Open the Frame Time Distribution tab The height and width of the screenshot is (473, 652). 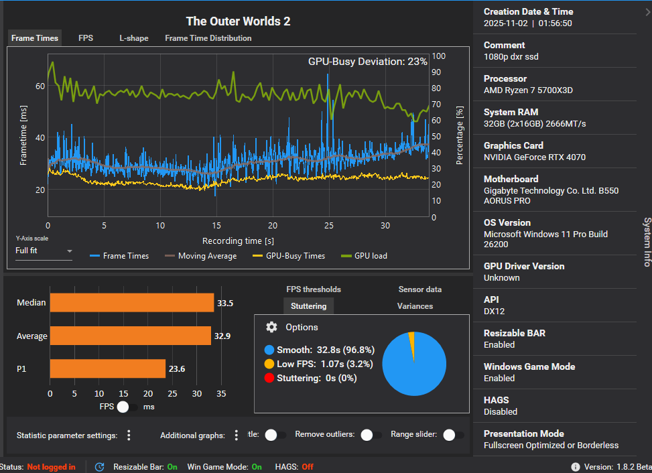tap(208, 38)
